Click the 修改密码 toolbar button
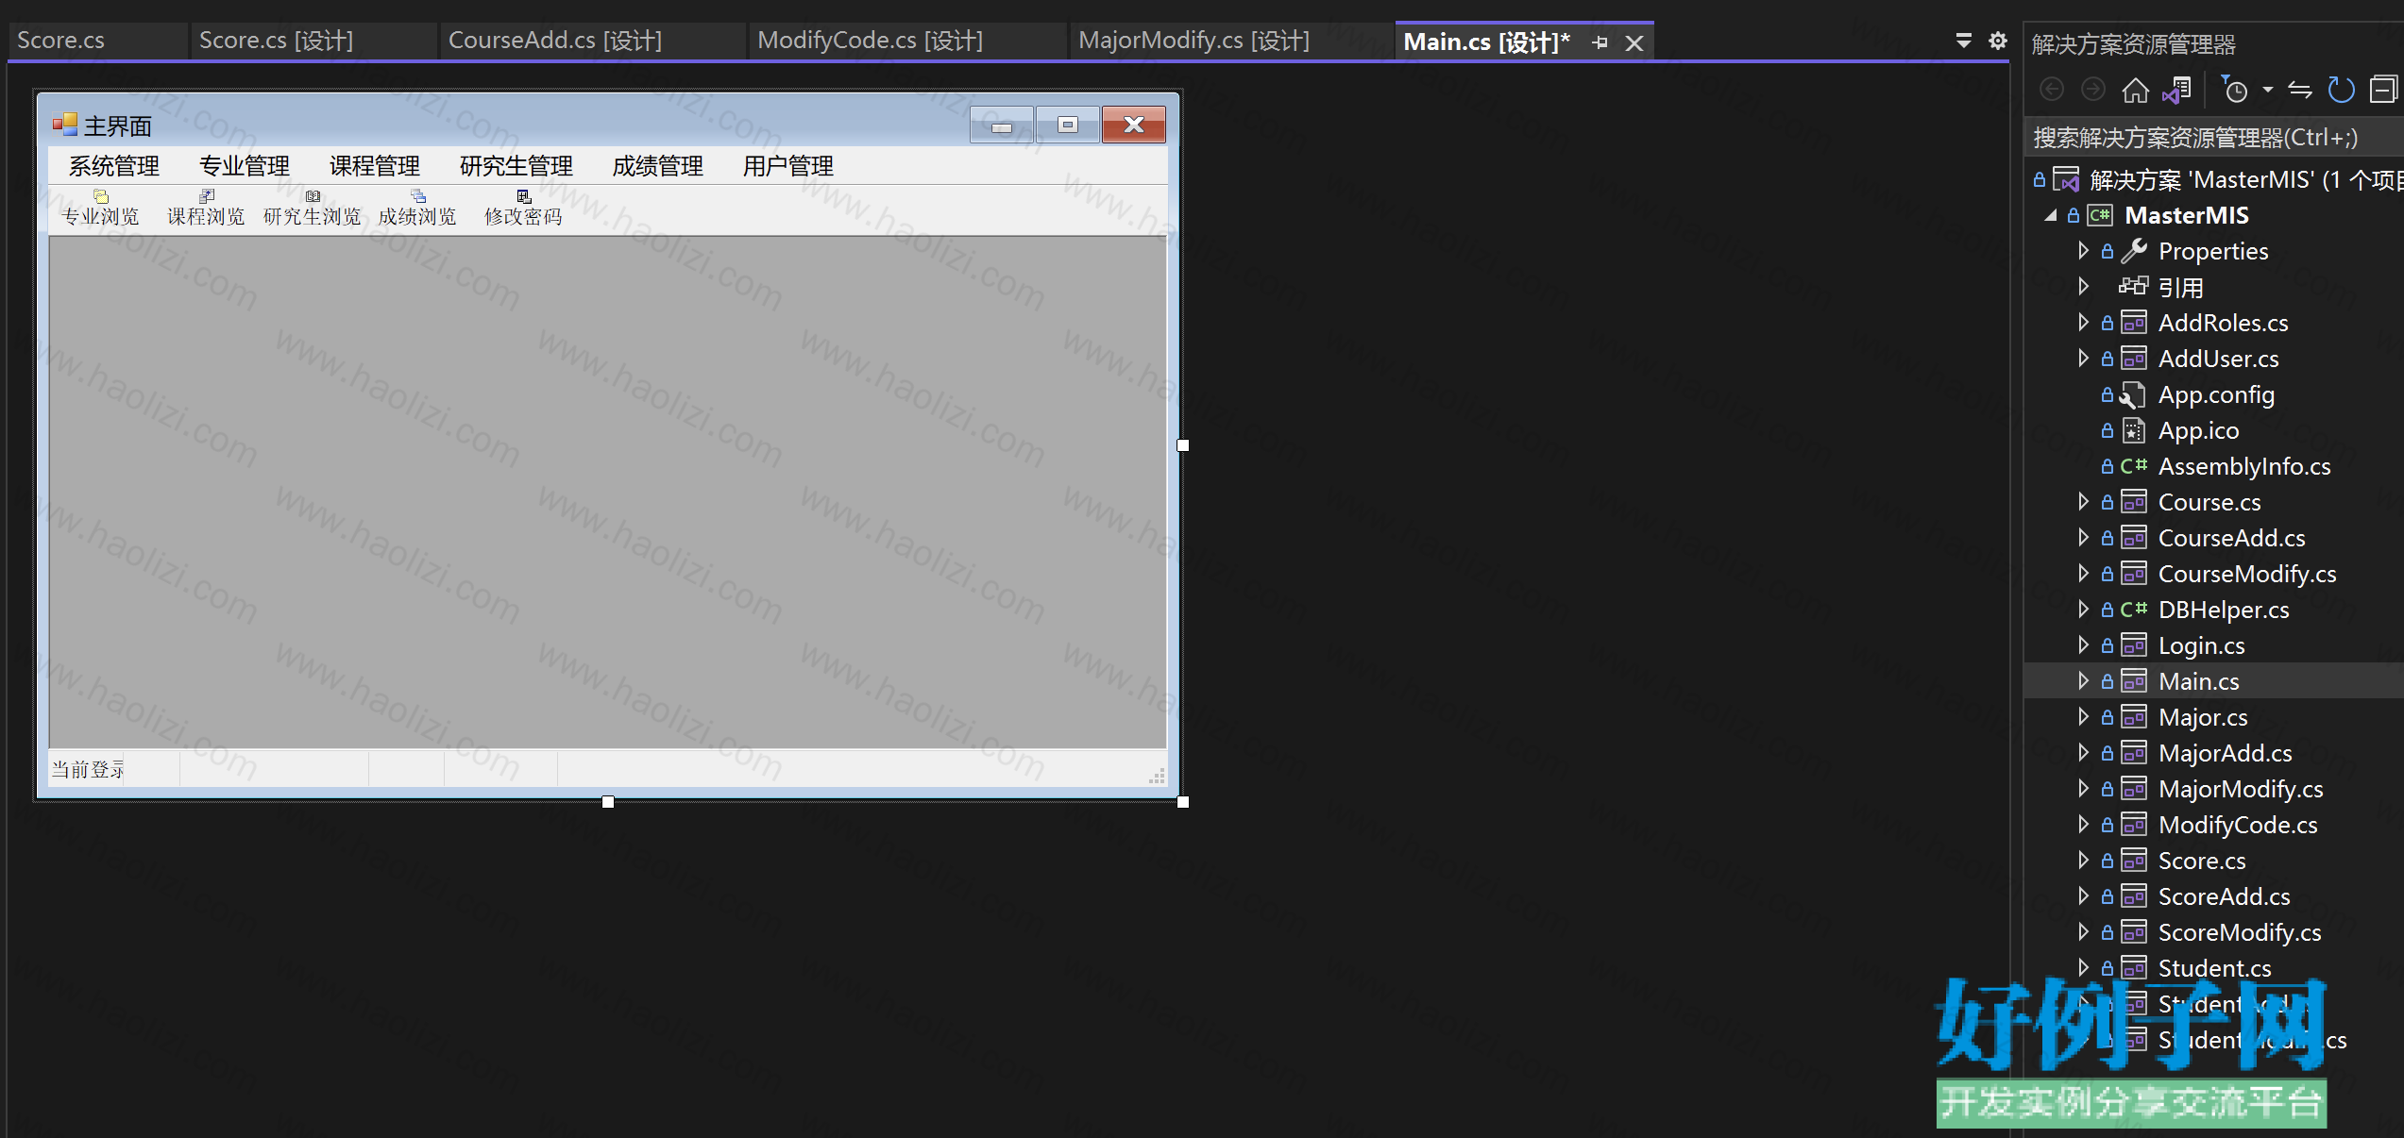This screenshot has height=1138, width=2404. [523, 209]
